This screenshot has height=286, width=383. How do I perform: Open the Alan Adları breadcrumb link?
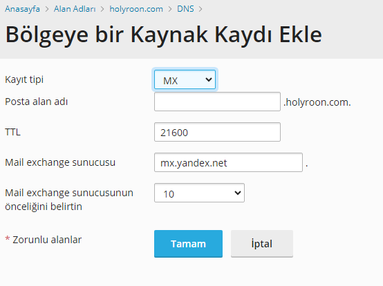75,9
